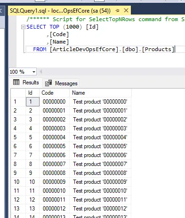Open the 100 % zoom dropdown
The height and width of the screenshot is (218, 185).
[34, 72]
